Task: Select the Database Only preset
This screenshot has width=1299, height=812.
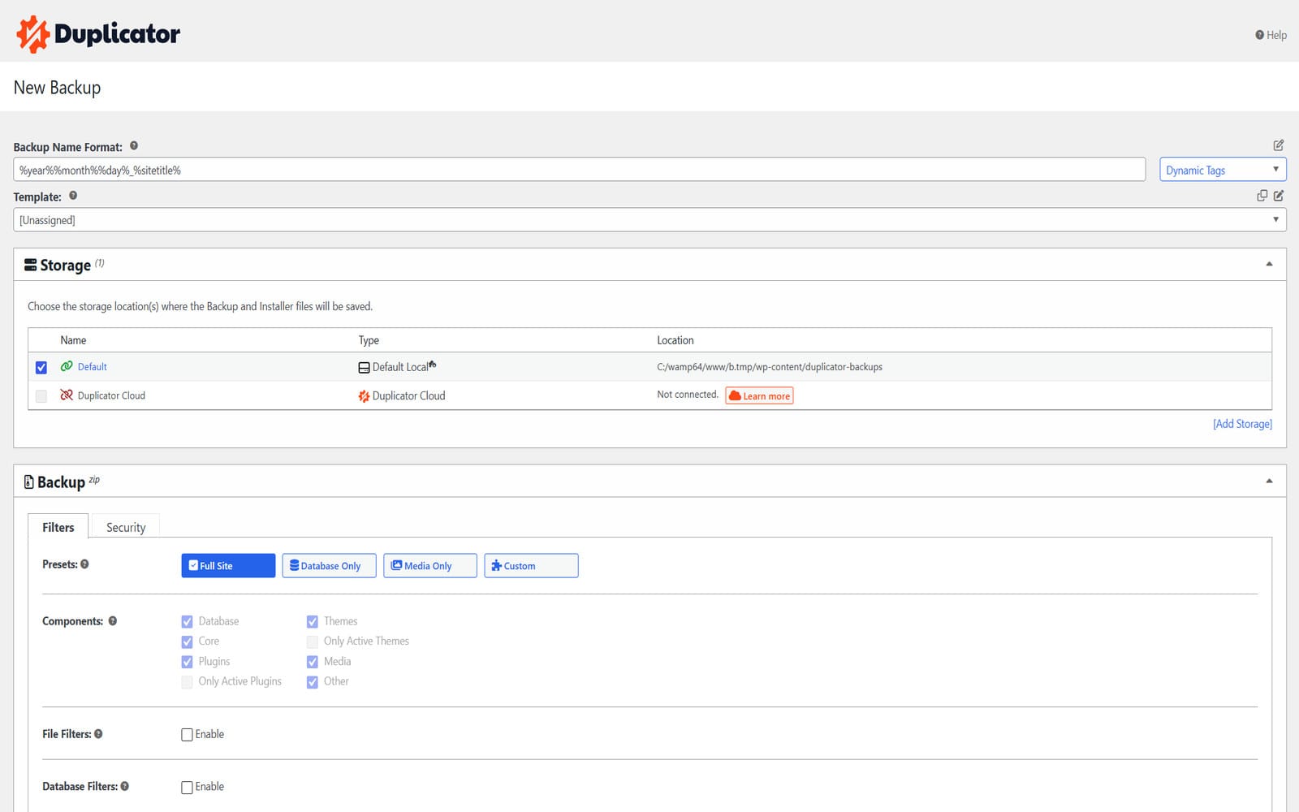Action: point(329,566)
